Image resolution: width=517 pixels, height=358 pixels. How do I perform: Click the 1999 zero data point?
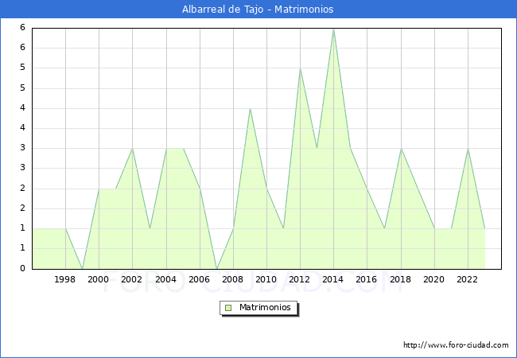[82, 269]
